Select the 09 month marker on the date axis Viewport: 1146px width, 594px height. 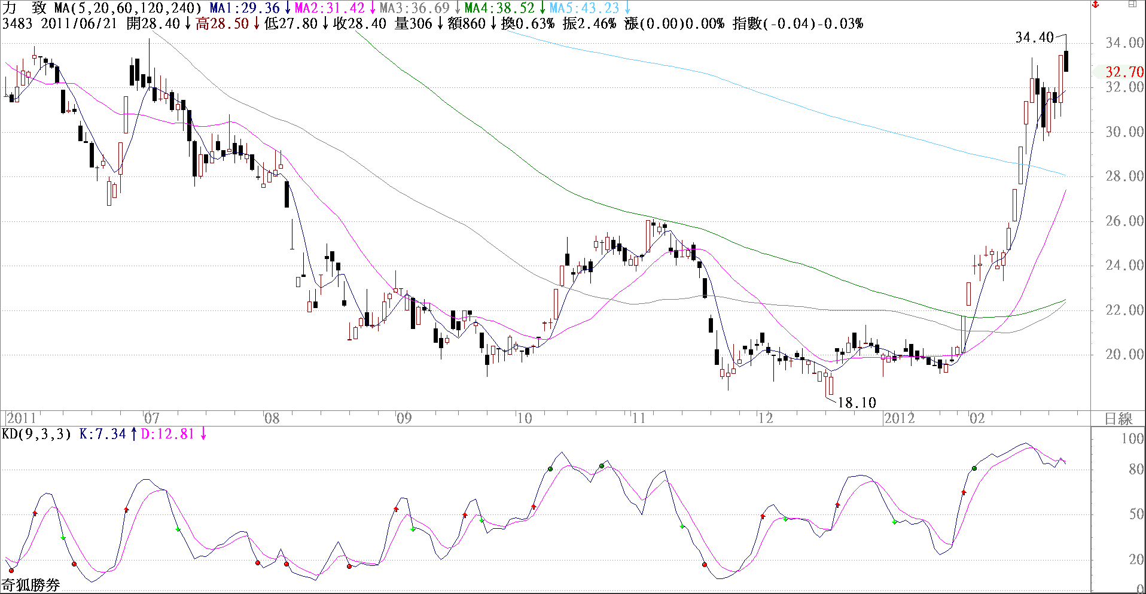(404, 418)
